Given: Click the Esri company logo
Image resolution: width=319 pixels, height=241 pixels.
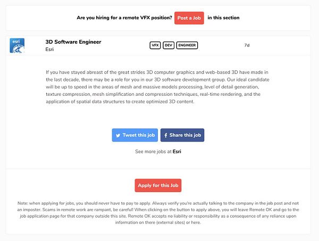Looking at the screenshot, I should (18, 45).
